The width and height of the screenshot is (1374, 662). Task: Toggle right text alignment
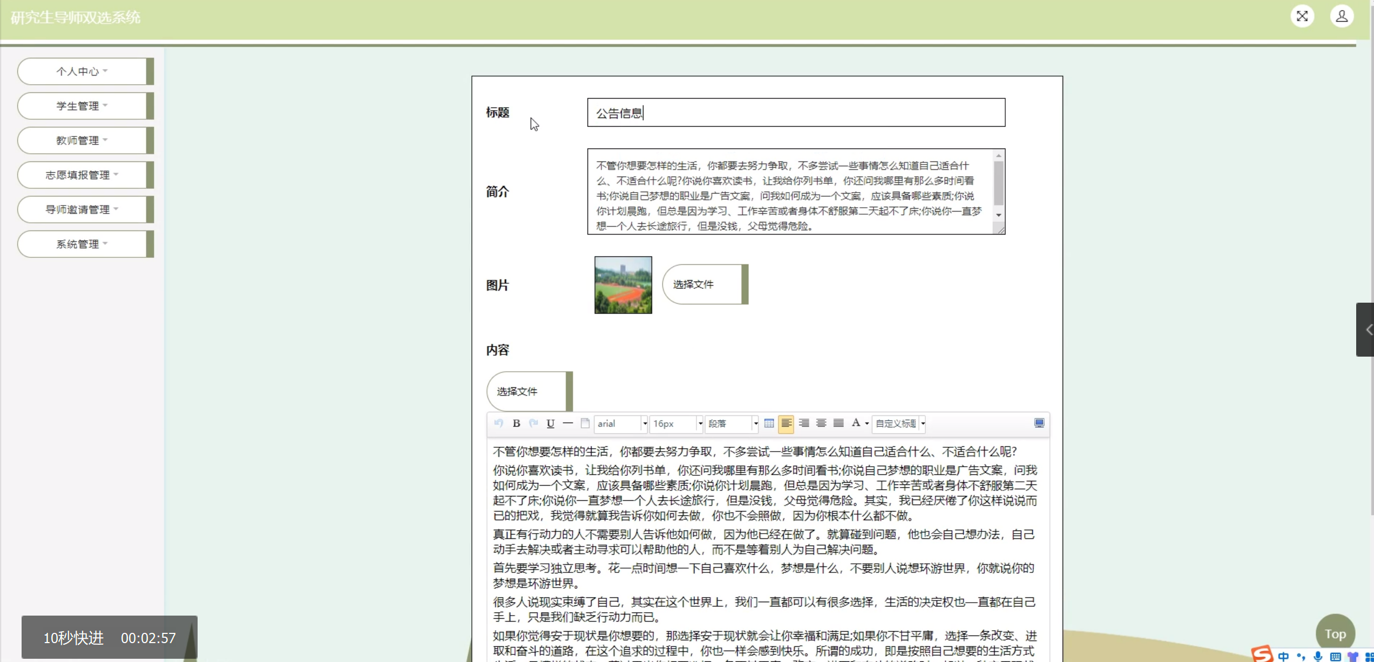pyautogui.click(x=803, y=424)
